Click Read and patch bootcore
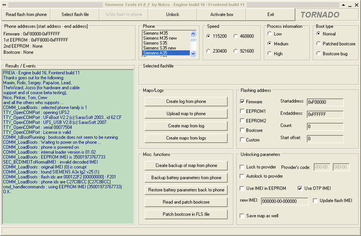Screen dimensions: 361x236 tap(186, 202)
